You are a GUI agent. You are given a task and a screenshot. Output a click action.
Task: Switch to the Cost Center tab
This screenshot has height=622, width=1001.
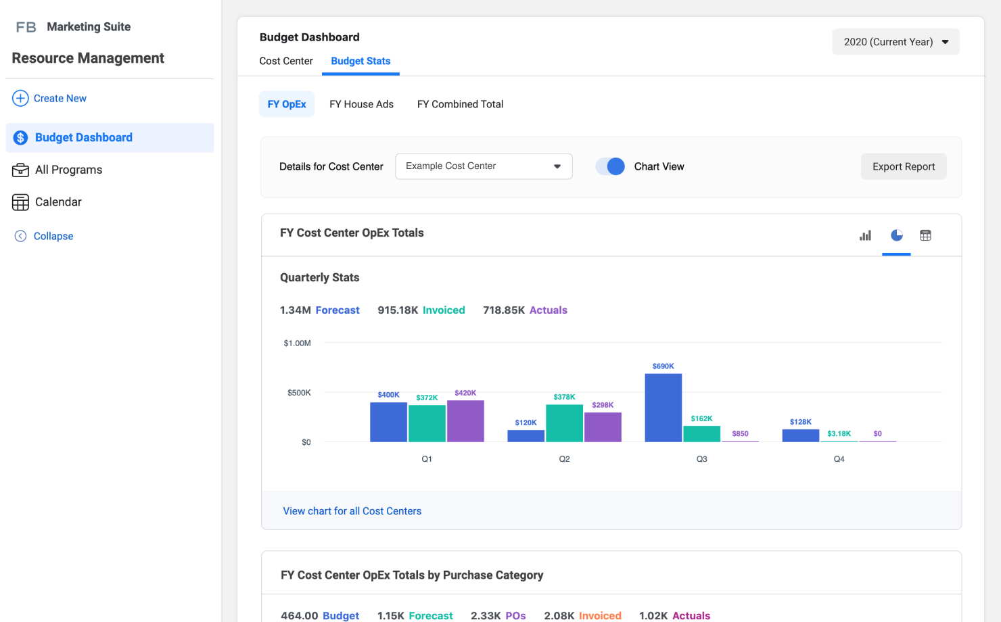(285, 61)
